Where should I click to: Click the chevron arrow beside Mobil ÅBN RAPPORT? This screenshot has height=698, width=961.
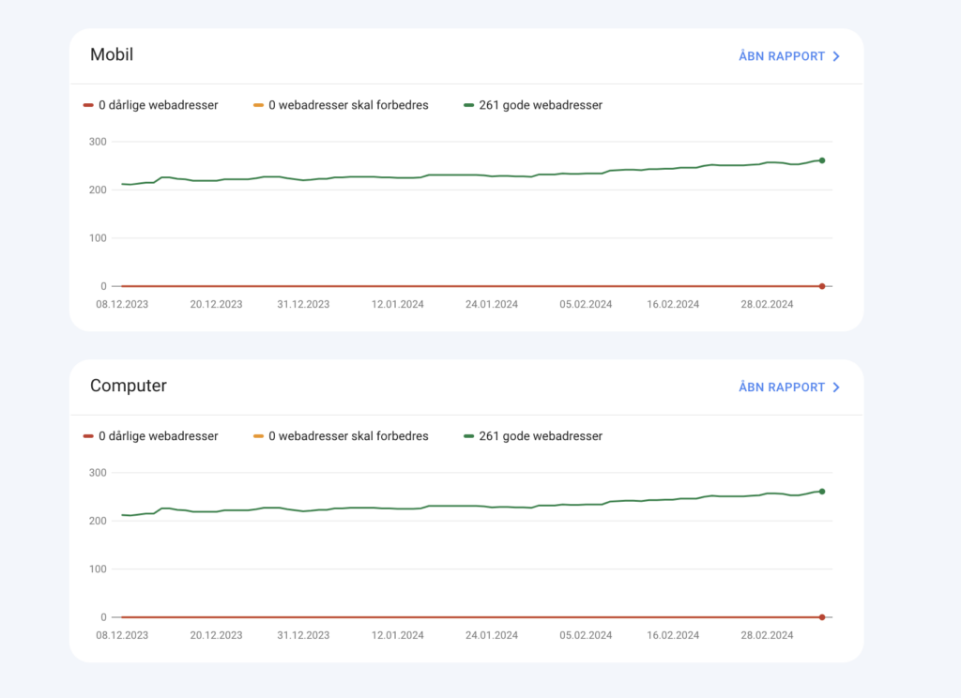(836, 56)
